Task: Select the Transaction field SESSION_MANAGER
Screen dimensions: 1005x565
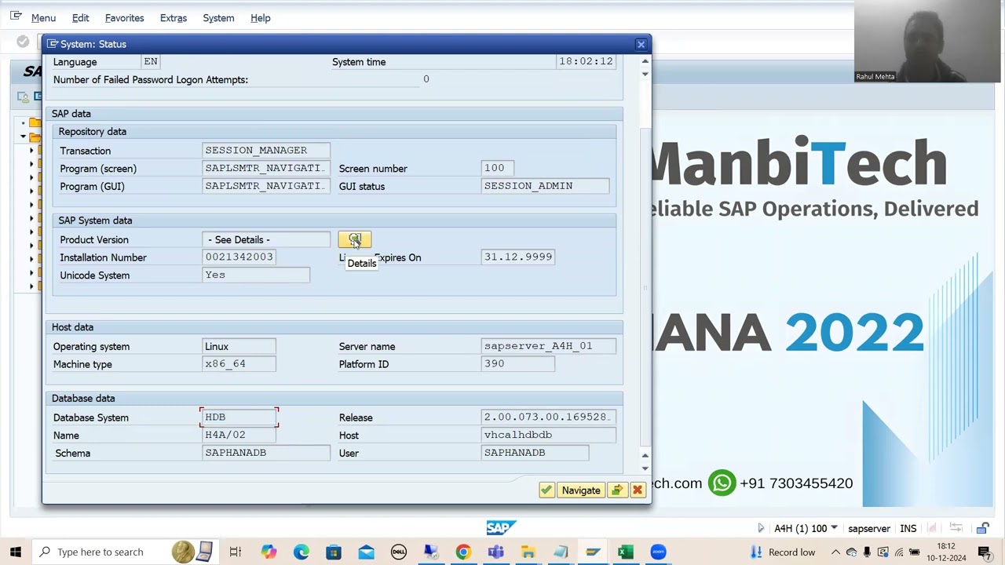Action: pyautogui.click(x=266, y=150)
